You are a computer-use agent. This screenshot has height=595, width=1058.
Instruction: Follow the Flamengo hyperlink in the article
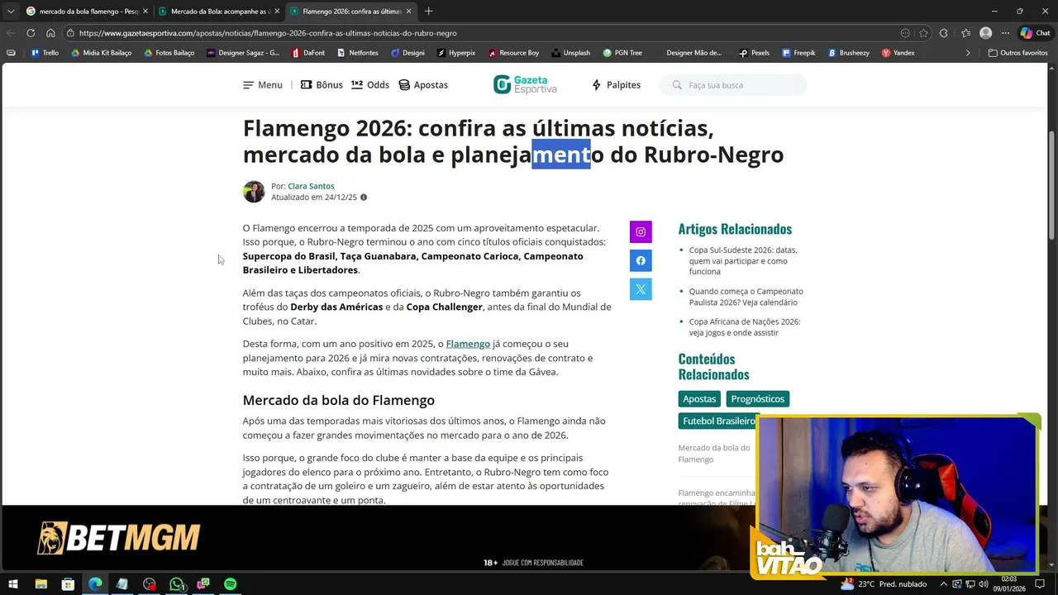(x=468, y=344)
